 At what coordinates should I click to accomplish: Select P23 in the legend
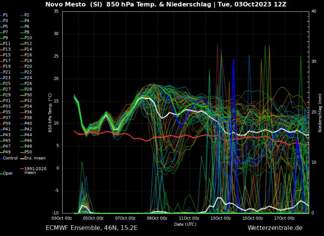(x=6, y=78)
